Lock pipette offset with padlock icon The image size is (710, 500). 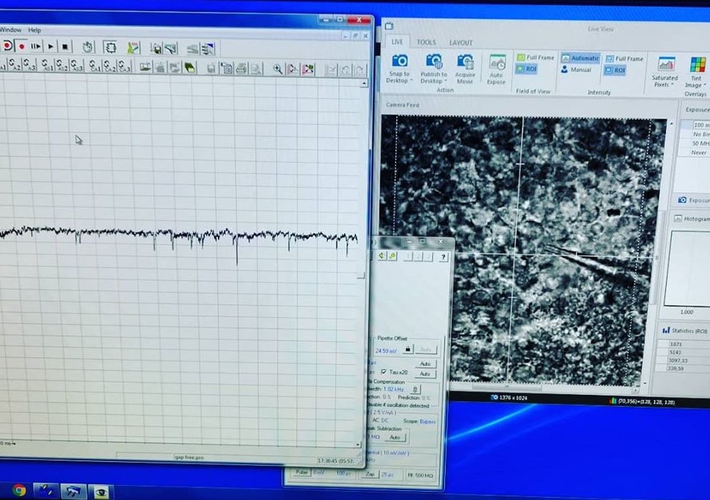pyautogui.click(x=408, y=349)
